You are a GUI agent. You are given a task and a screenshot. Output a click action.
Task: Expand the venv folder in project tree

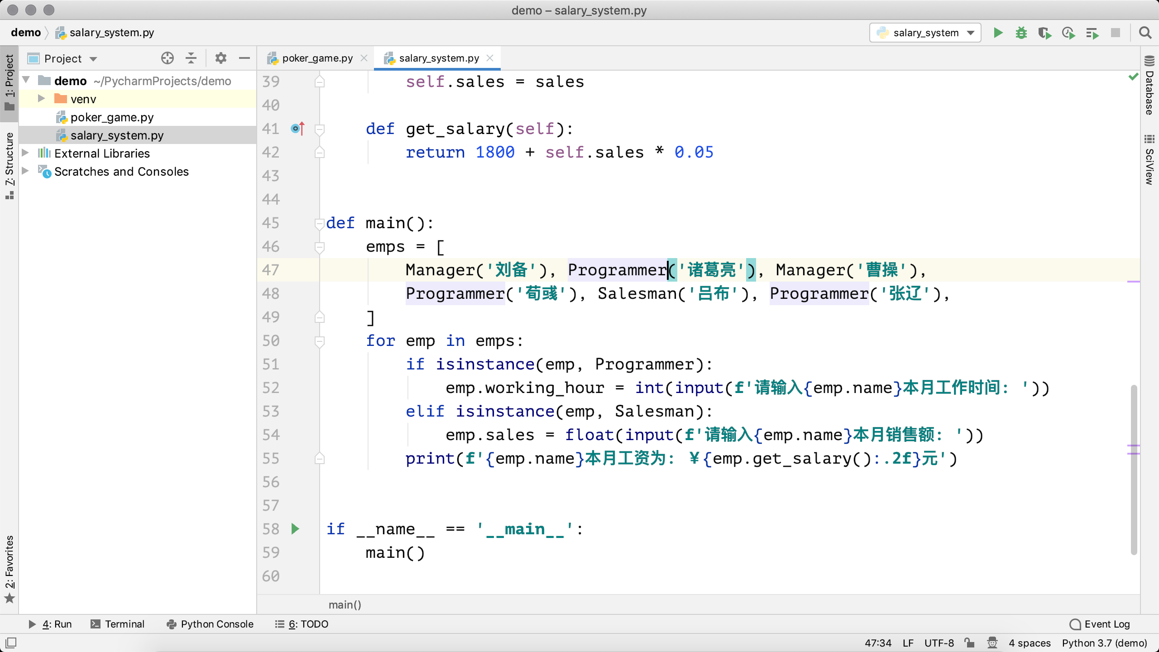point(41,99)
